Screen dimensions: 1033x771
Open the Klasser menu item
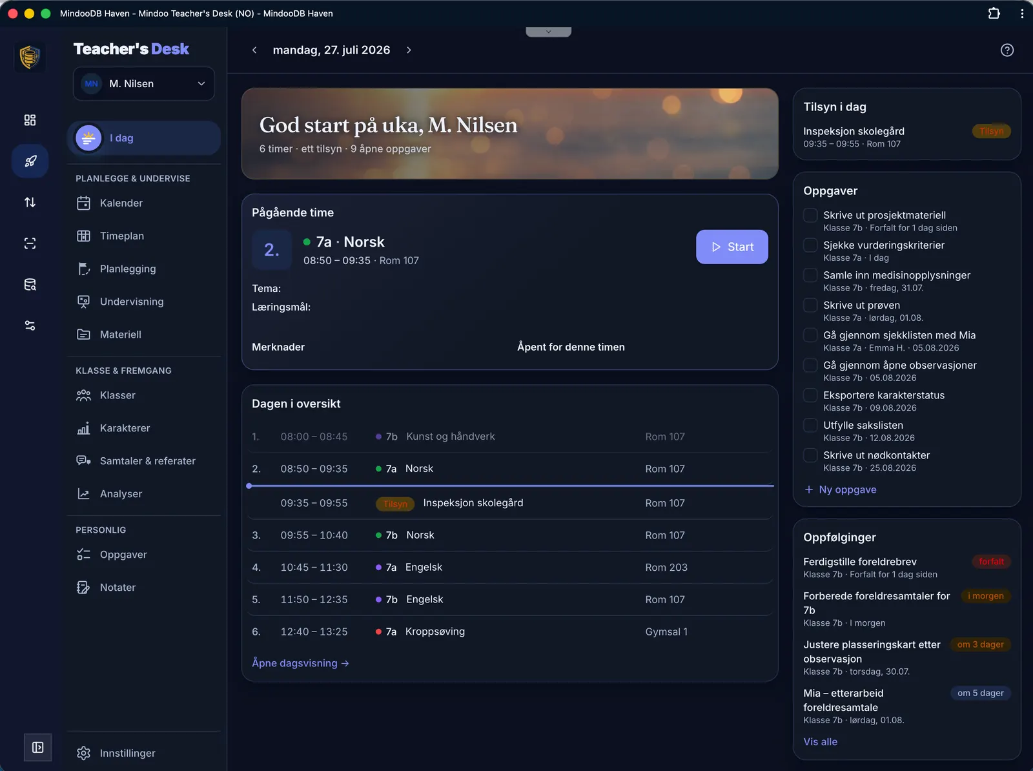coord(144,396)
